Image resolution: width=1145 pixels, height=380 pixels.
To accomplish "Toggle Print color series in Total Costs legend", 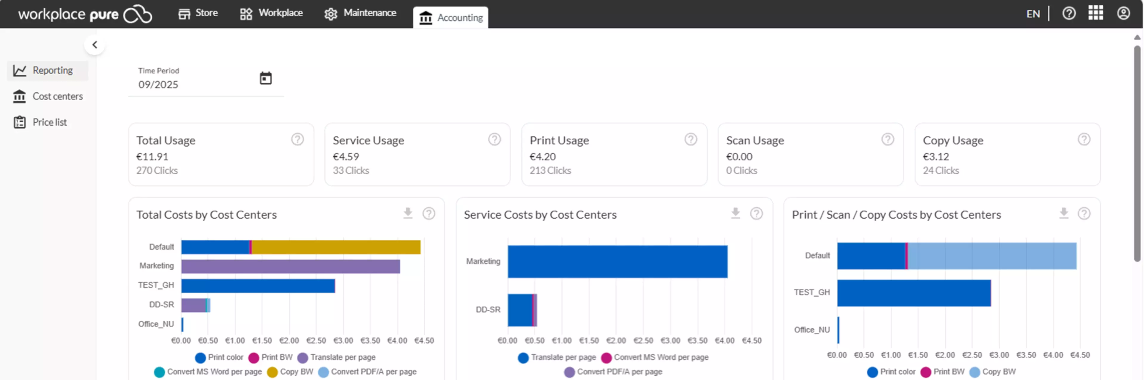I will 219,357.
